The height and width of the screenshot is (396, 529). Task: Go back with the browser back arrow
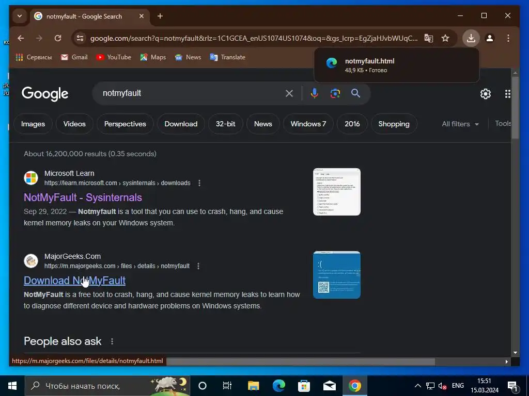[x=21, y=38]
